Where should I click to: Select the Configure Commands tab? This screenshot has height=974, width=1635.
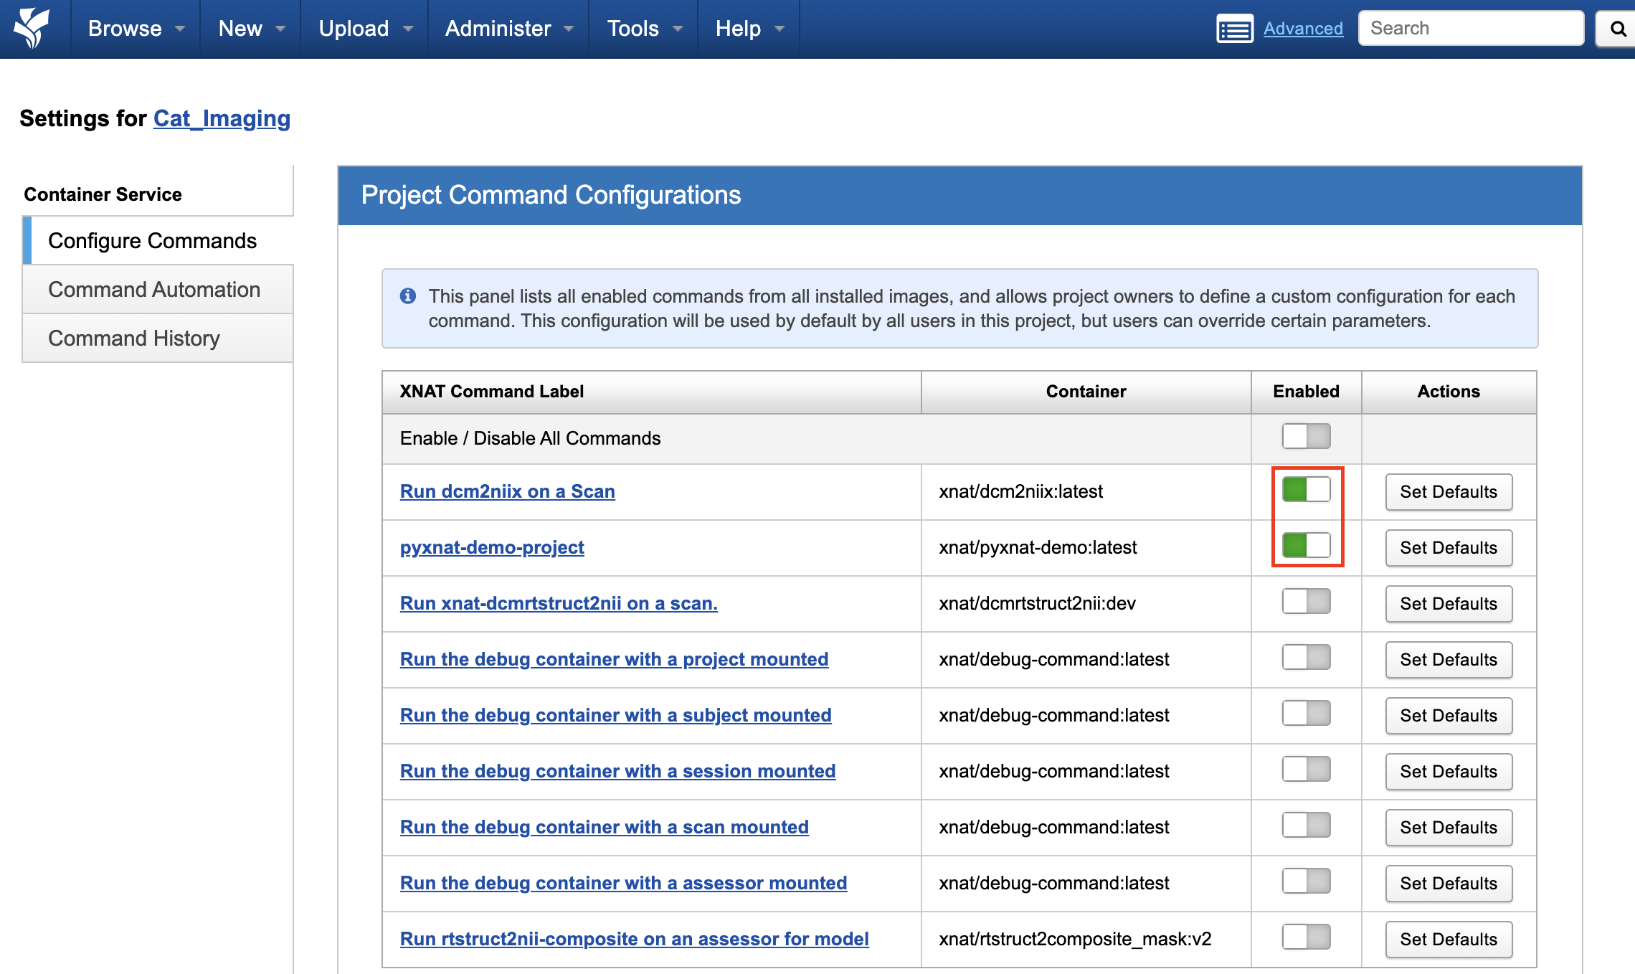click(x=158, y=241)
